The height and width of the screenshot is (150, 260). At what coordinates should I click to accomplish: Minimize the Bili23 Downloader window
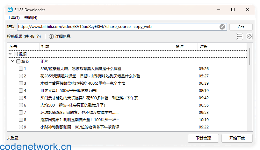219,10
